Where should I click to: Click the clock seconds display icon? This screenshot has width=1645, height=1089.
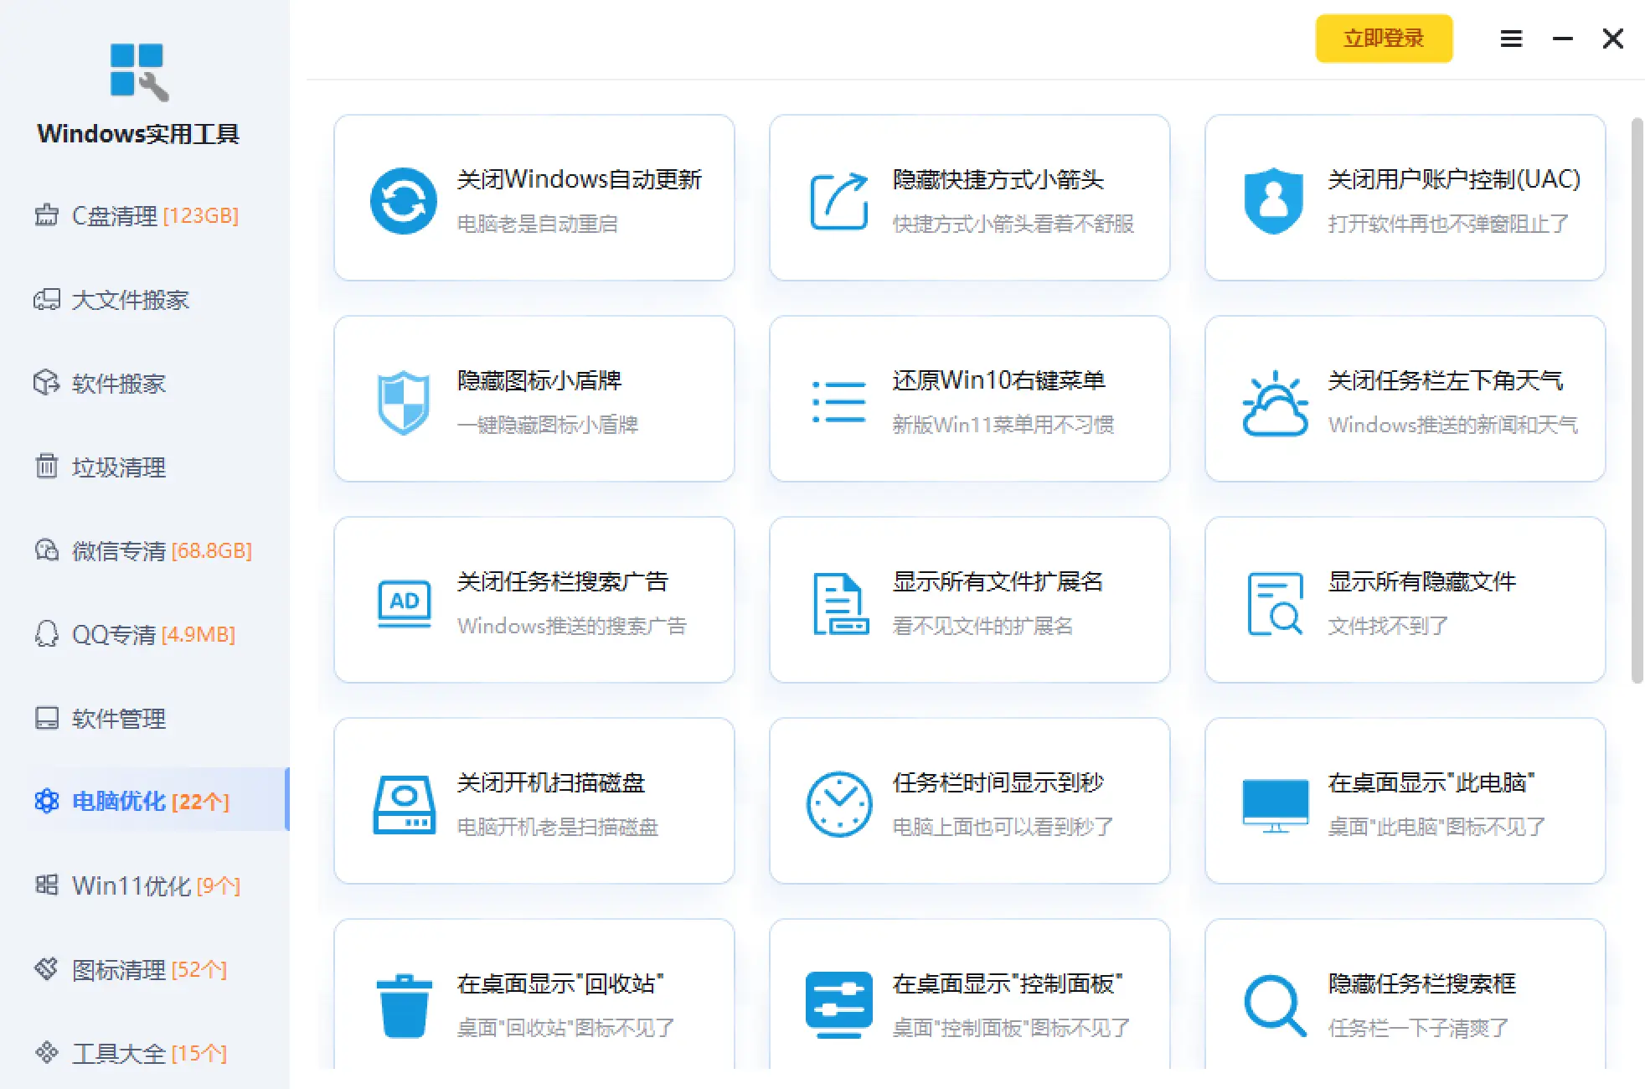pos(838,804)
